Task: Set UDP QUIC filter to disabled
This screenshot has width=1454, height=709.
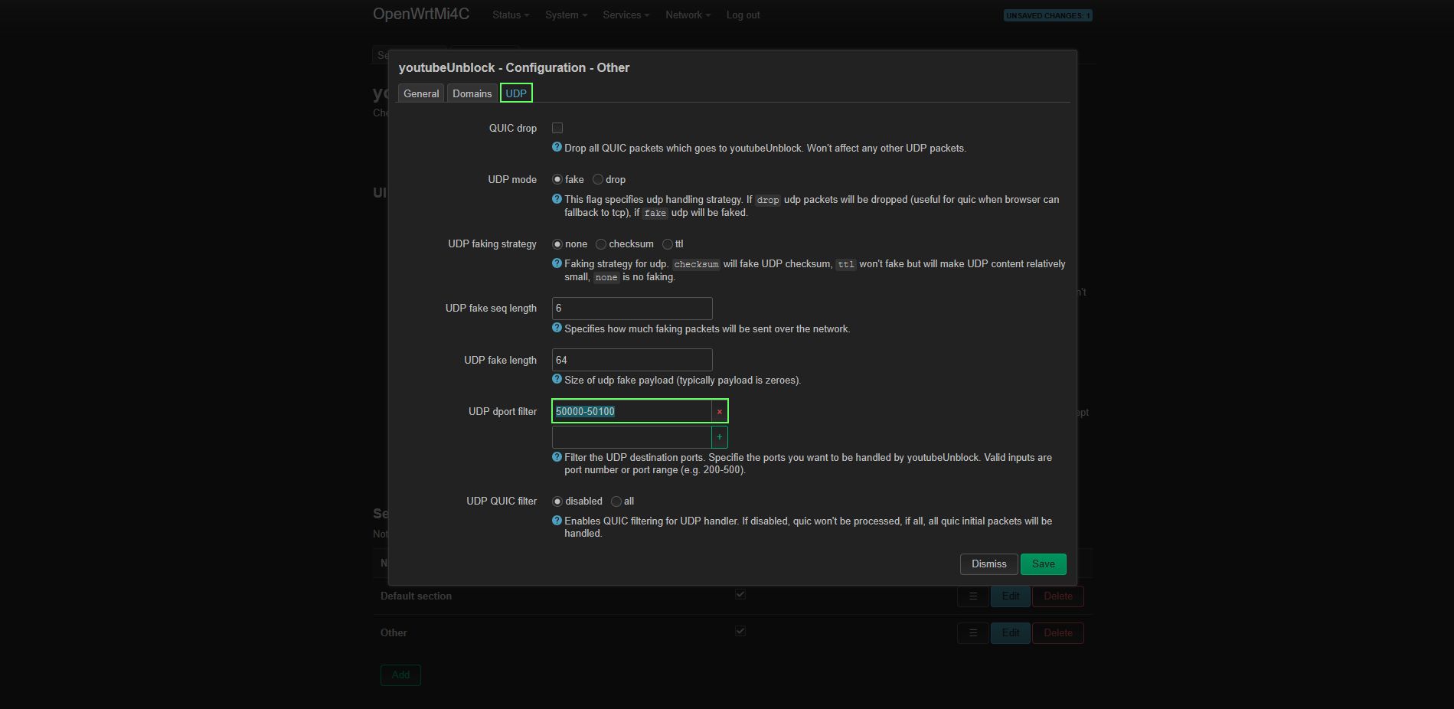Action: [x=557, y=502]
